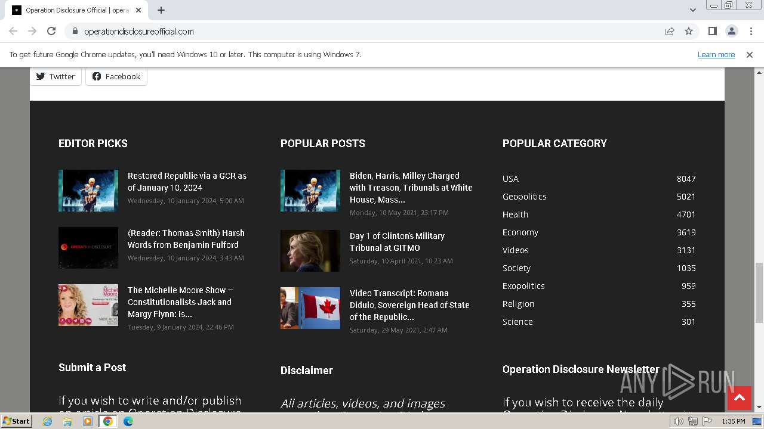Open the Windows Start menu
This screenshot has width=764, height=429.
point(16,421)
